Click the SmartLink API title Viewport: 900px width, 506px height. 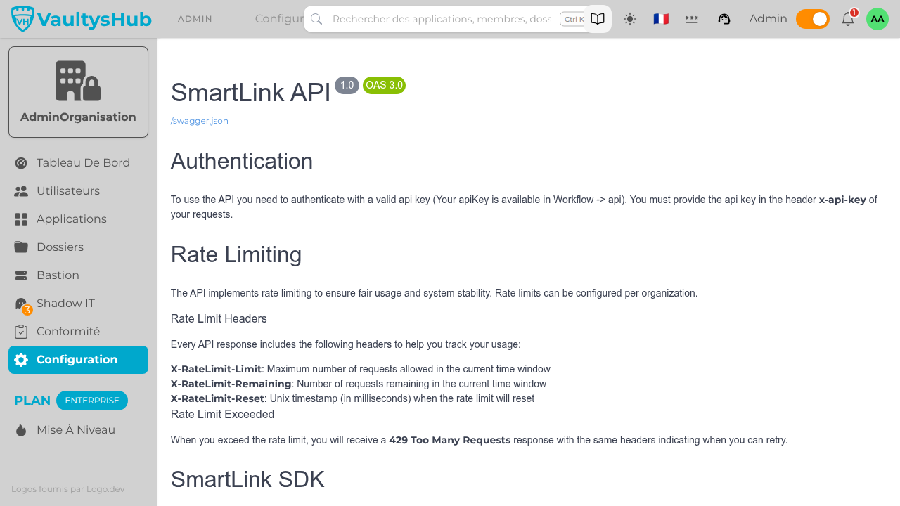(x=250, y=93)
